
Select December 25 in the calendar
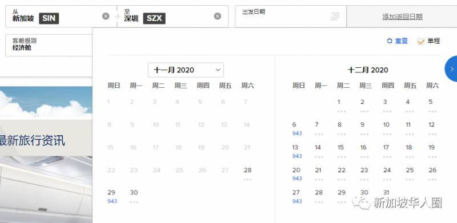pos(409,174)
